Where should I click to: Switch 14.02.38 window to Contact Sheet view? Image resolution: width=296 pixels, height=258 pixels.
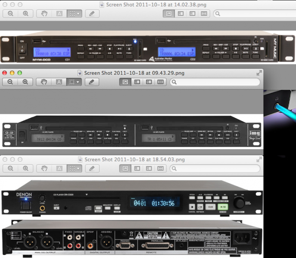point(204,14)
